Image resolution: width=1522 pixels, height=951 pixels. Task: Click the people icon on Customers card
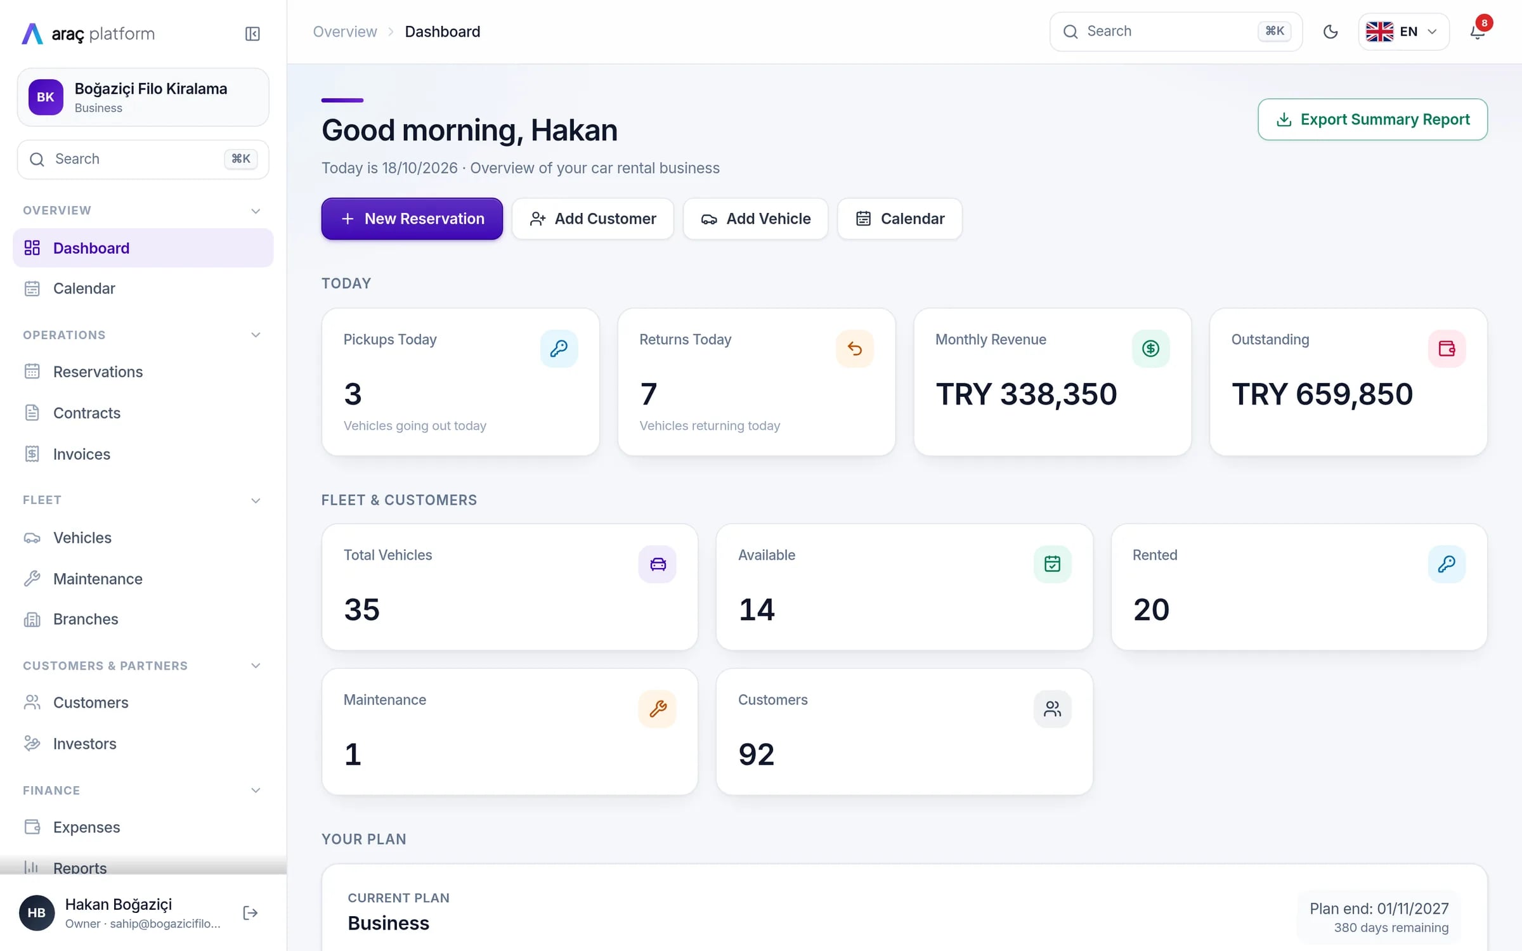pos(1052,709)
